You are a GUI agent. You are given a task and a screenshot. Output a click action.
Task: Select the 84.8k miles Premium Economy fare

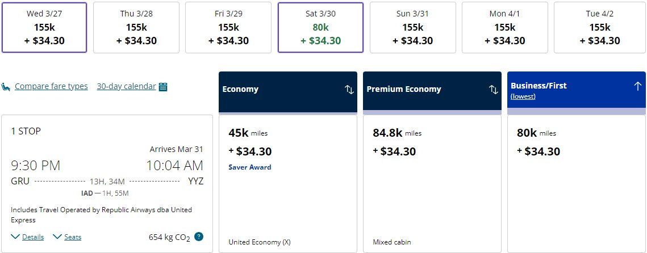432,184
